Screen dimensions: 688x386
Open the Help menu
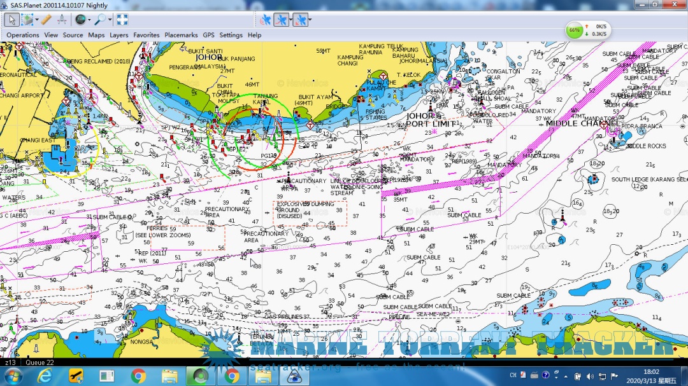tap(254, 35)
